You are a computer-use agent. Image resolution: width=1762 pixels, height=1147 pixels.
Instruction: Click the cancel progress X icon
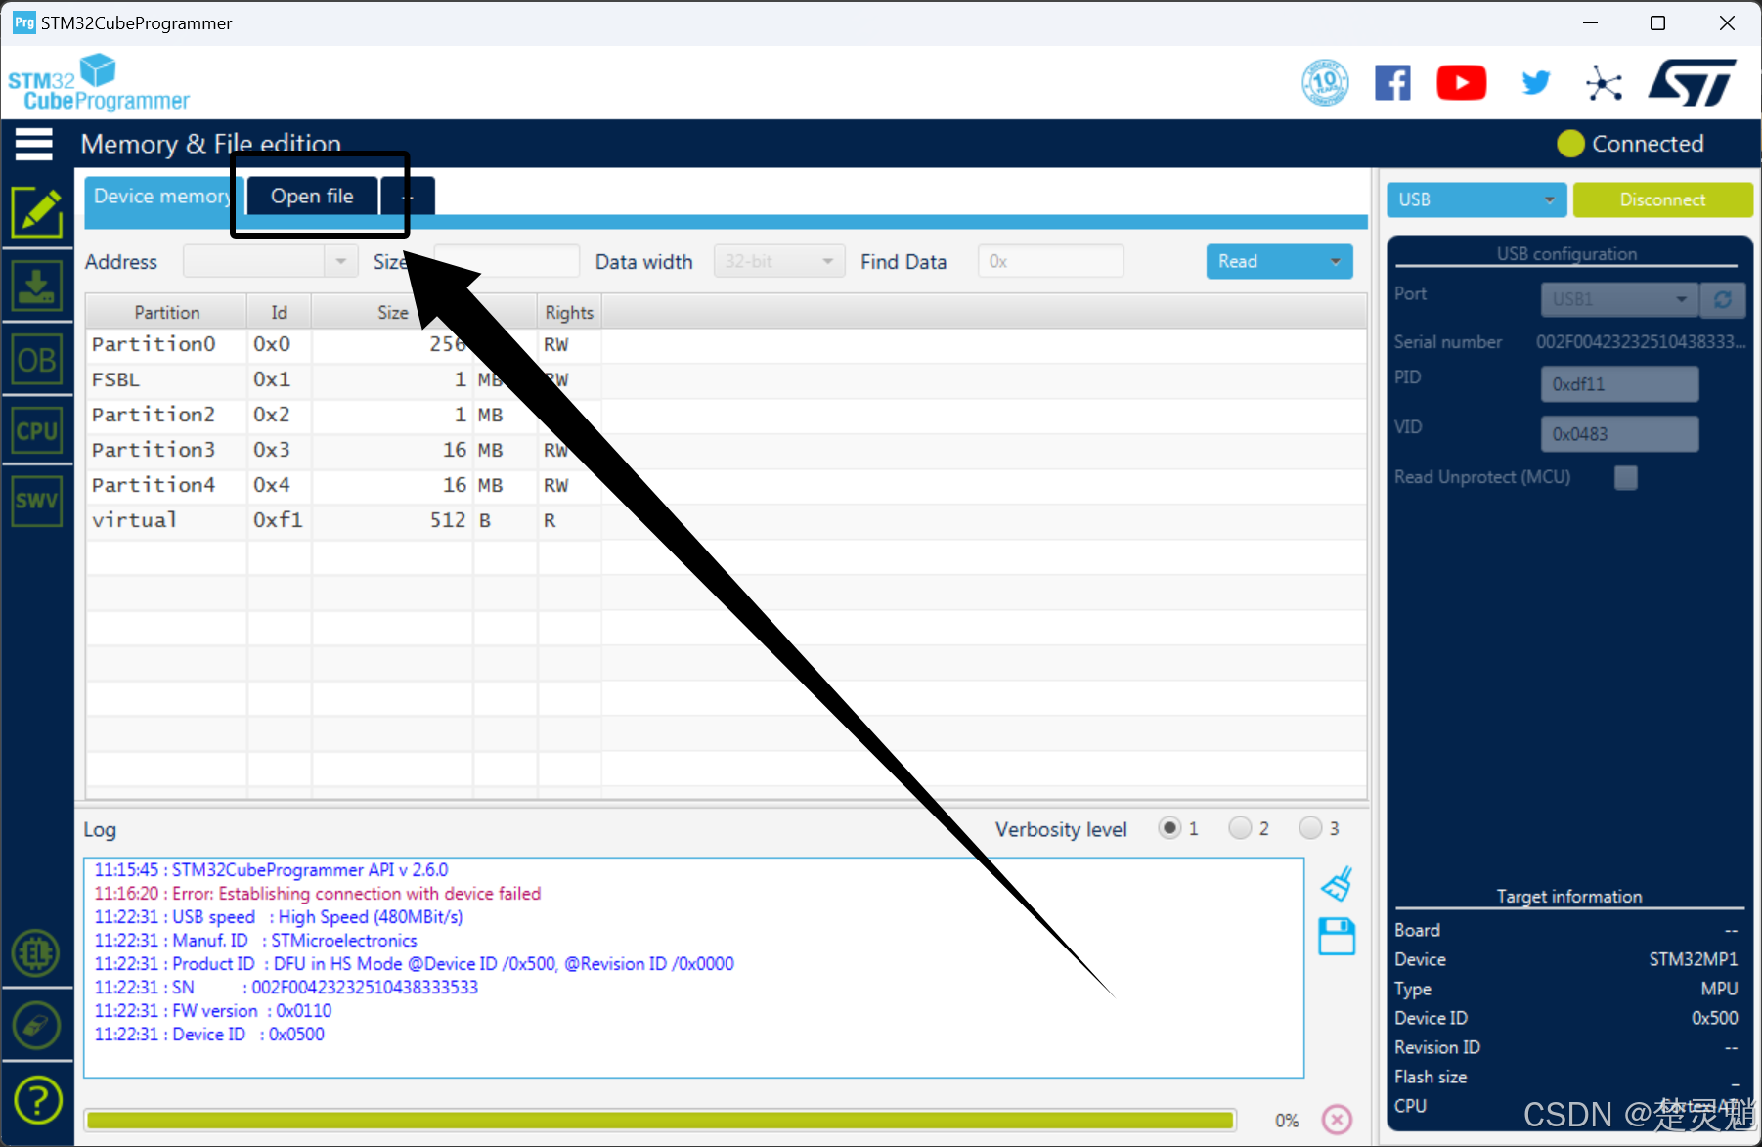coord(1337,1119)
